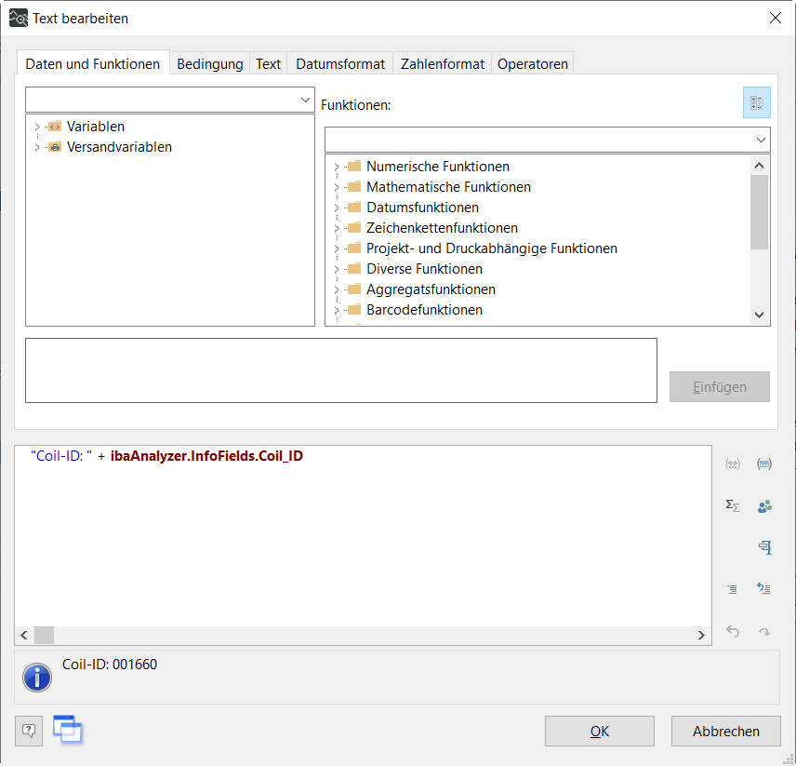The width and height of the screenshot is (796, 766).
Task: Click the Abbrechen button
Action: [725, 731]
